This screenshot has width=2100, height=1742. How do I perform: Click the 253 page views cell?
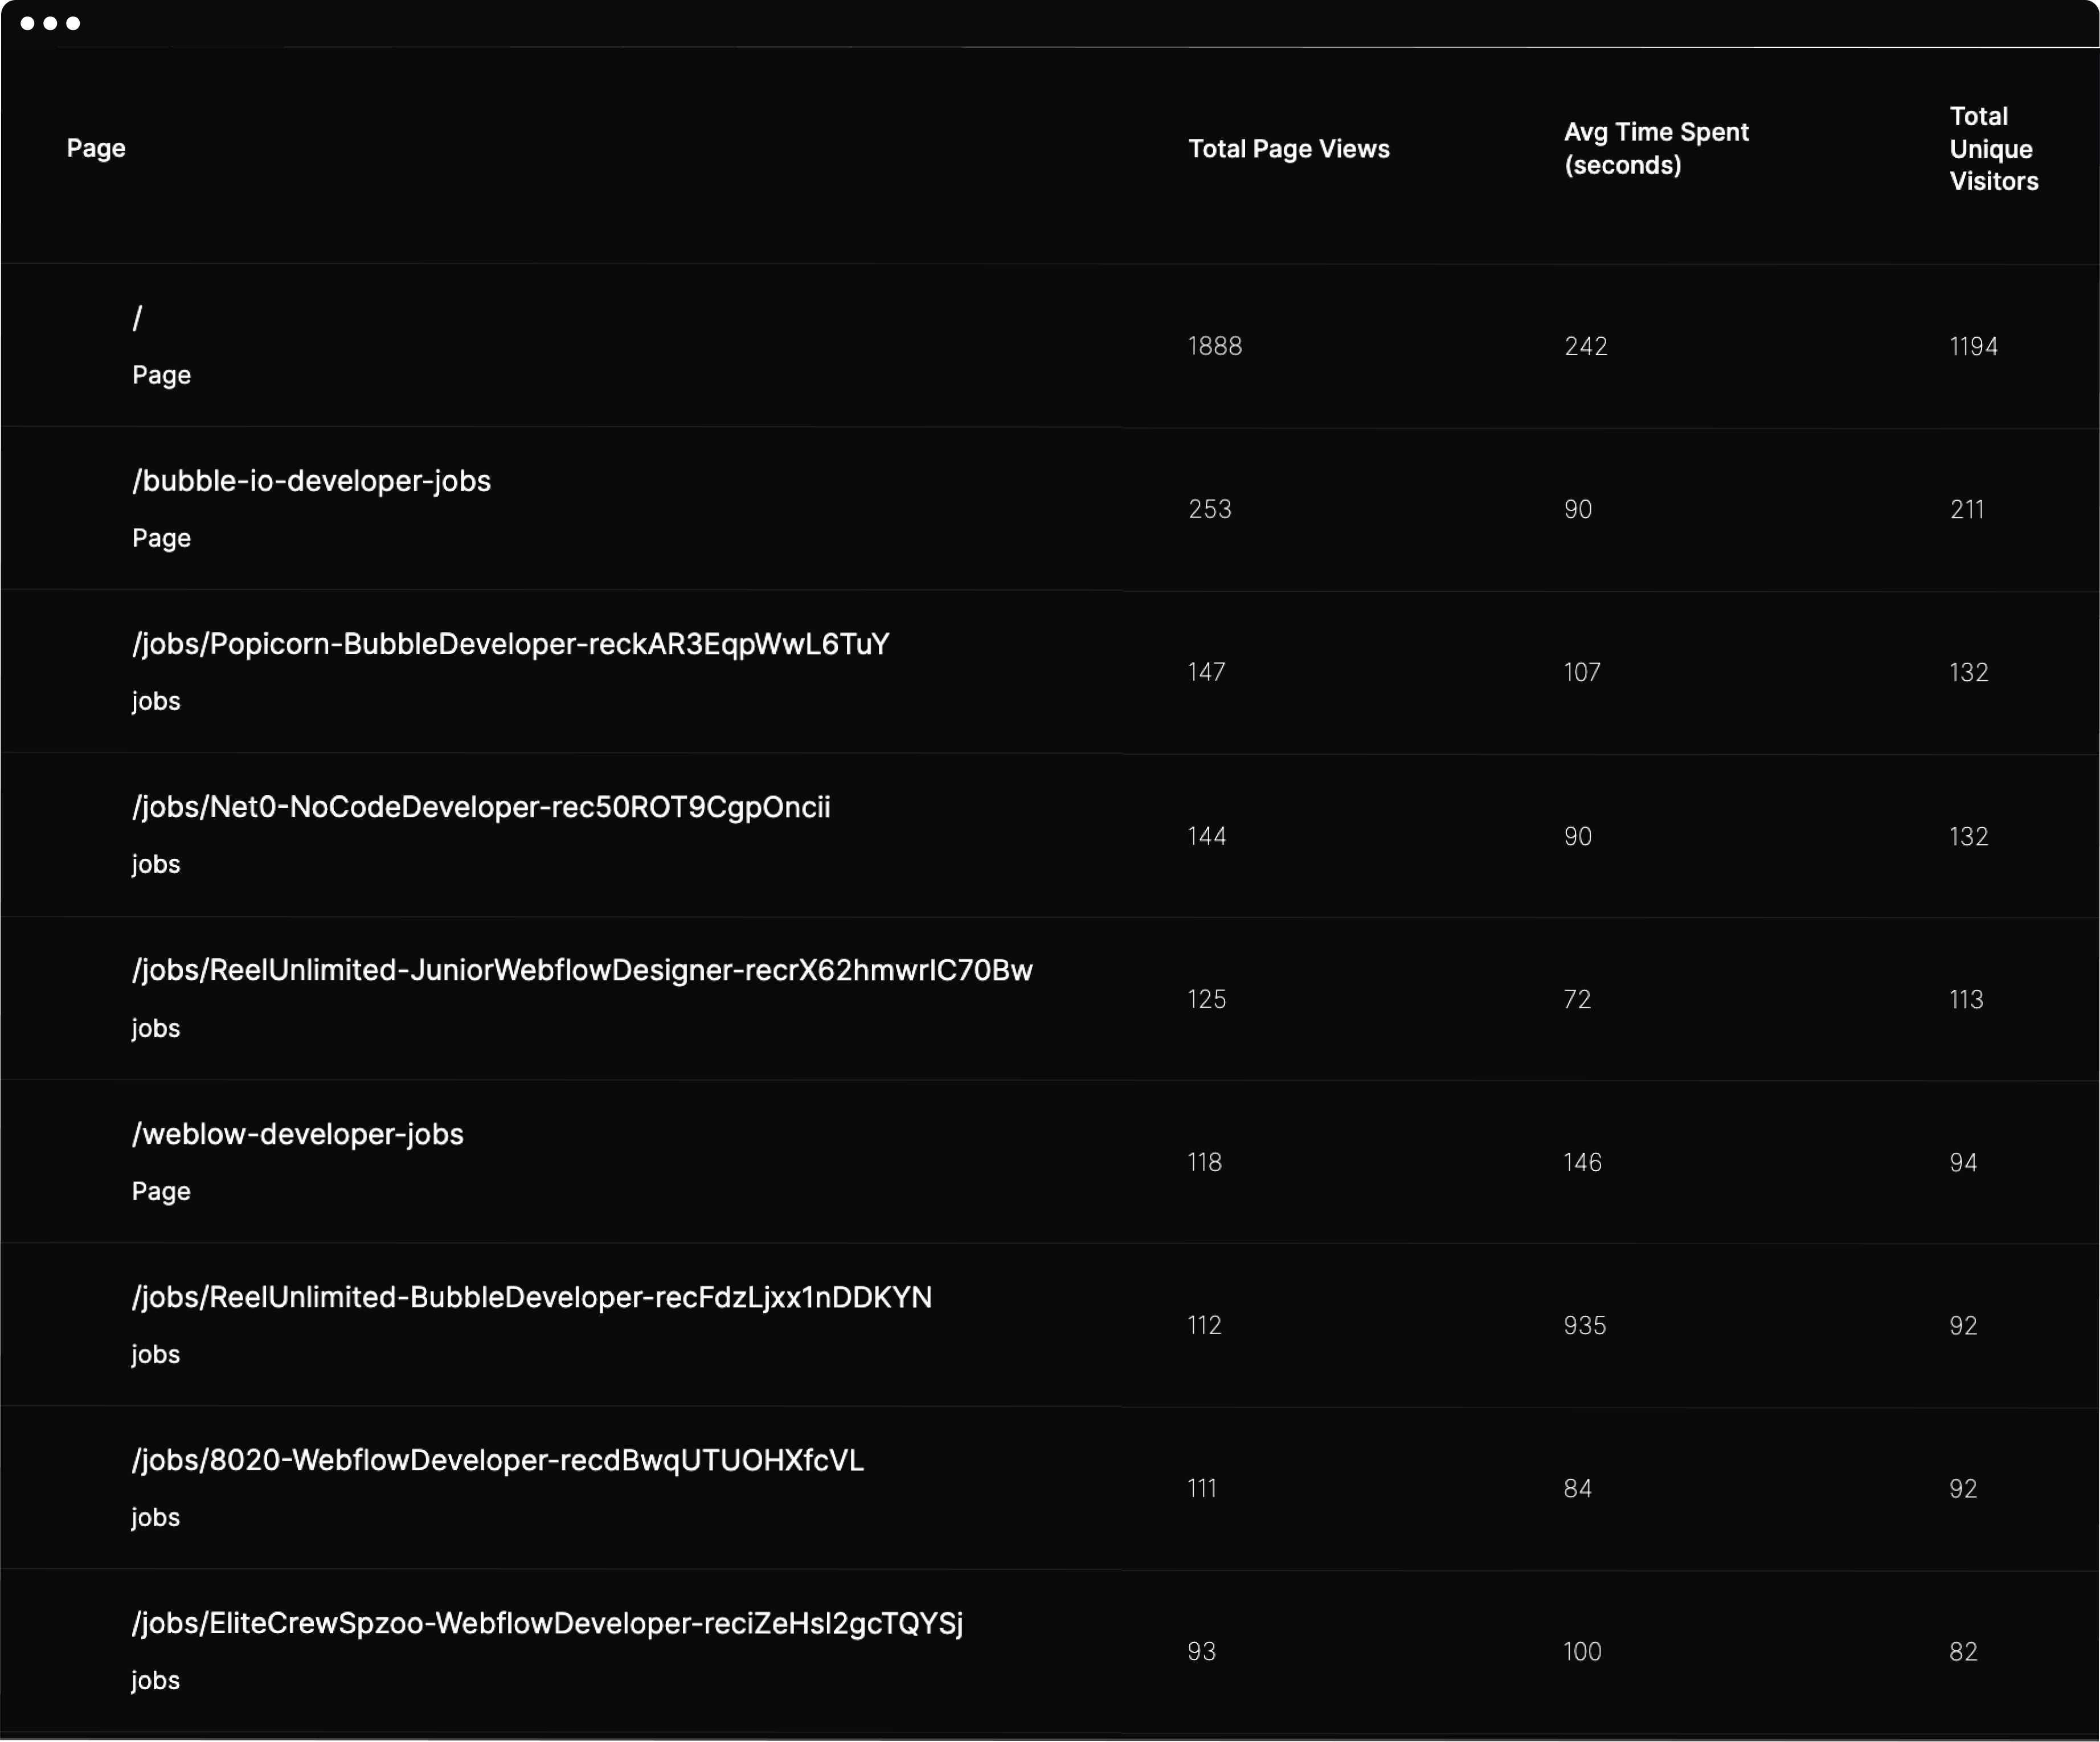1209,509
